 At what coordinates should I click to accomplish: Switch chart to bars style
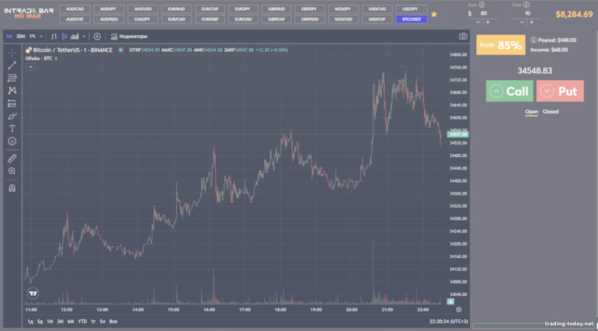tap(54, 37)
